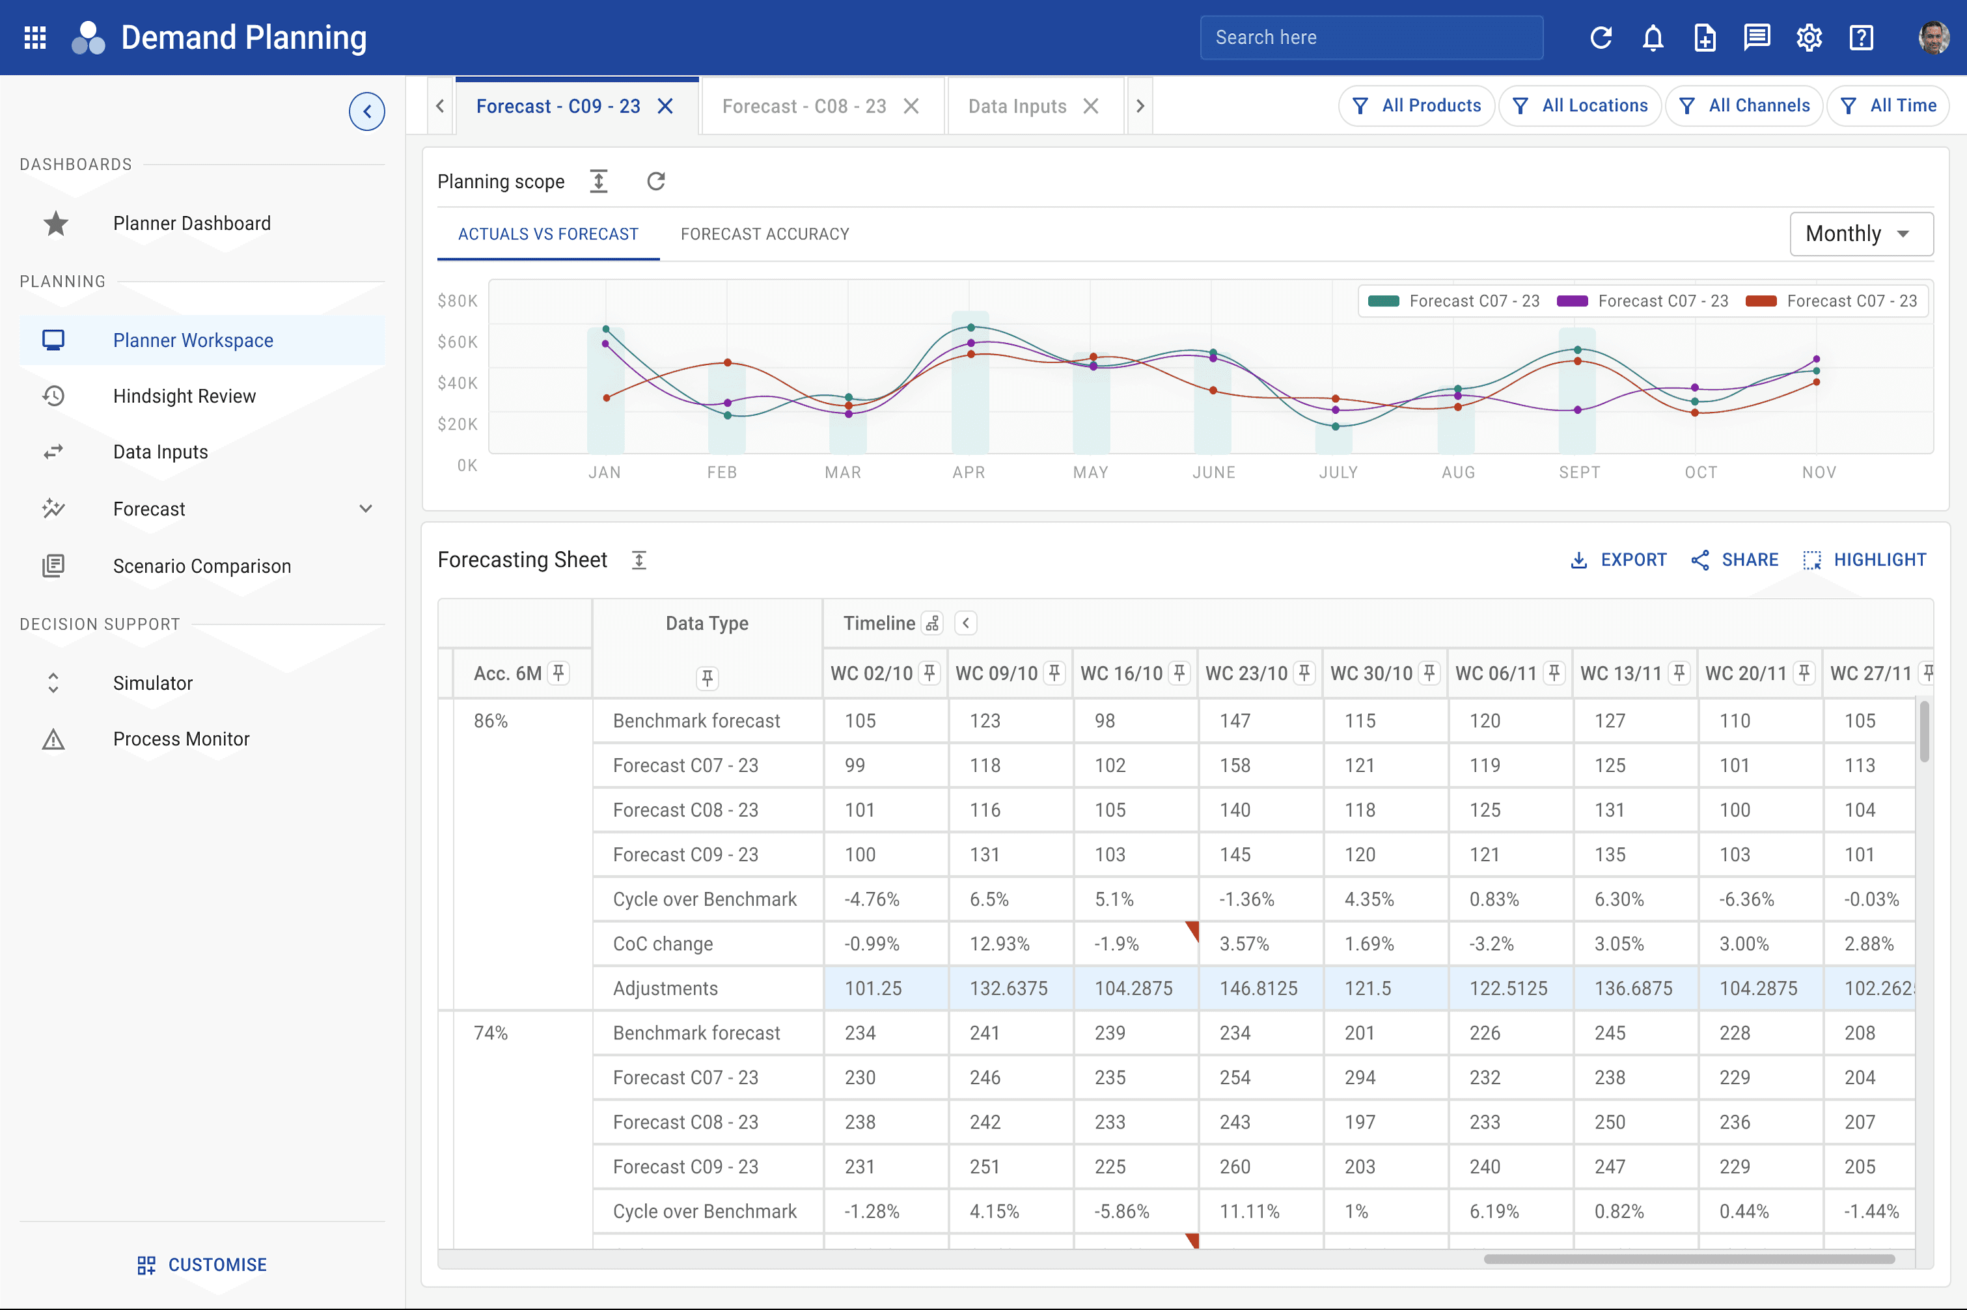This screenshot has width=1967, height=1310.
Task: Click the Timeline hierarchy icon
Action: coord(933,623)
